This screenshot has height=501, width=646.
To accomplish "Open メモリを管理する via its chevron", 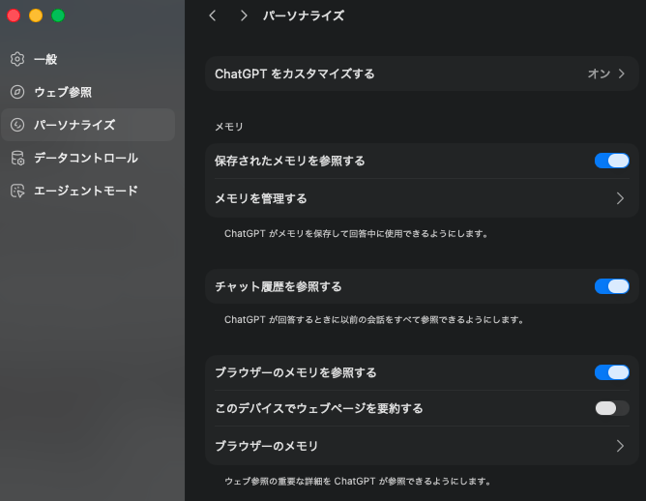I will [620, 198].
